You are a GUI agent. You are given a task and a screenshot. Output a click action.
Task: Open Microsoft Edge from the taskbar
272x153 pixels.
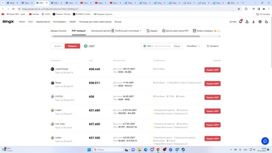[146, 150]
